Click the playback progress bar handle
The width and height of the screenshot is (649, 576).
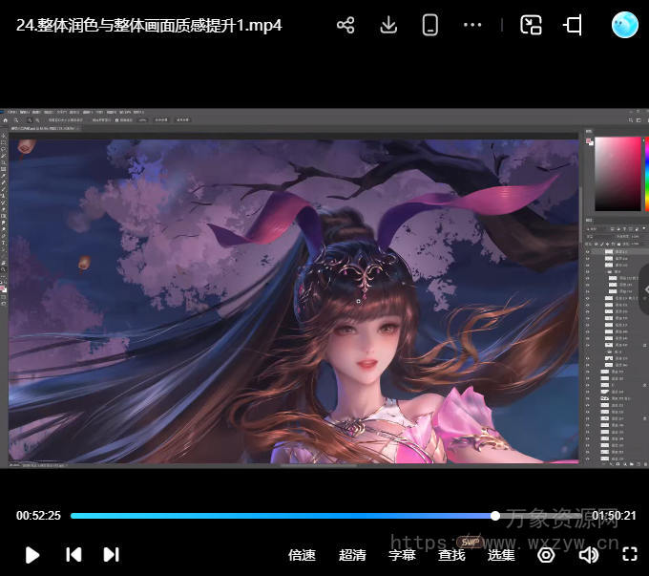coord(495,516)
